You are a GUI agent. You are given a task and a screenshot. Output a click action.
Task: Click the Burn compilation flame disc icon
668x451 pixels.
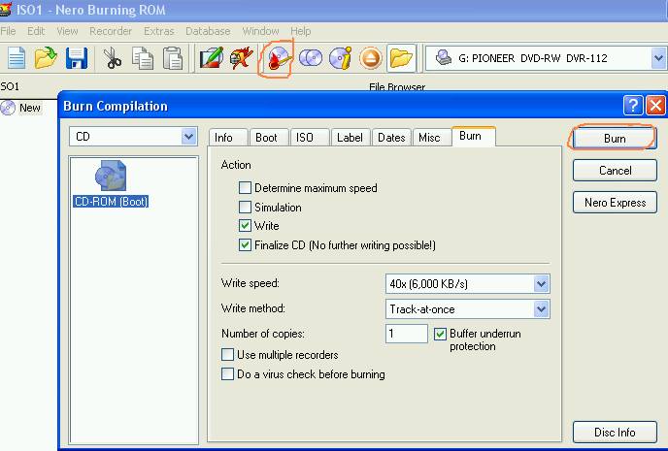coord(278,58)
